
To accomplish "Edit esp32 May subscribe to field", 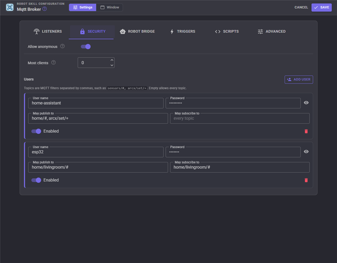I will 240,167.
